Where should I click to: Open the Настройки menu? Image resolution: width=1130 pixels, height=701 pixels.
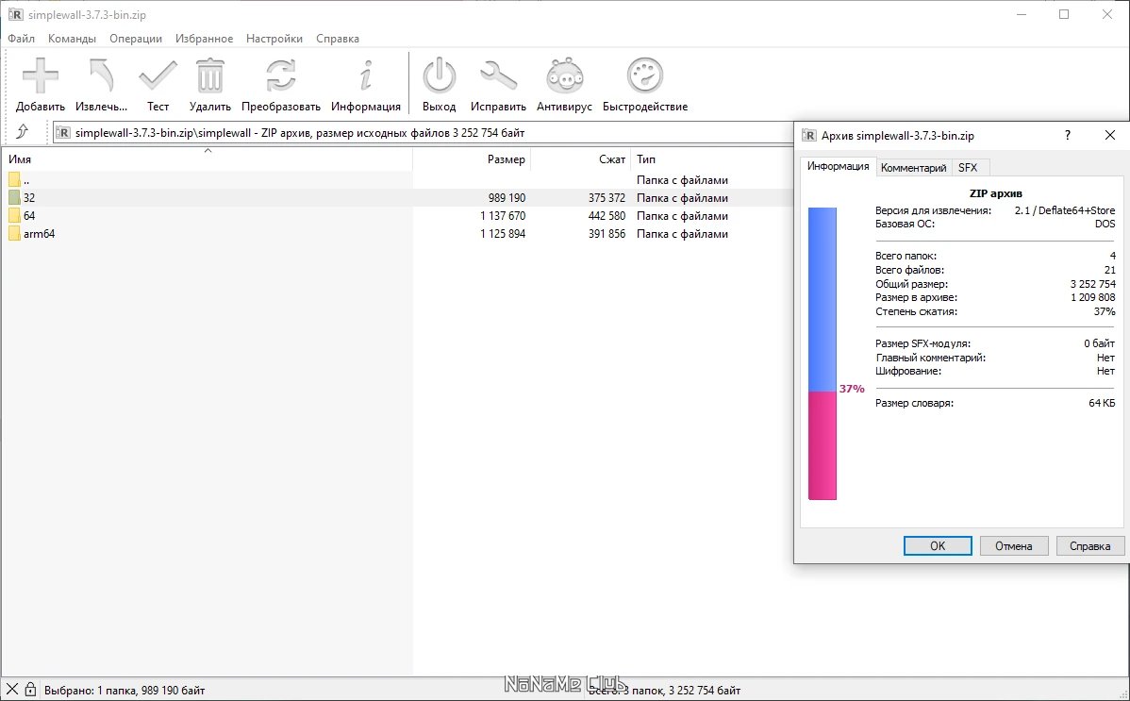pyautogui.click(x=274, y=39)
